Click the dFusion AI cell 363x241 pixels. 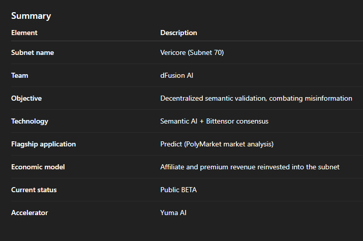click(x=176, y=75)
